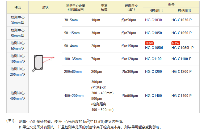Open the HG-C1030-P model link
Viewport: 206px width, 135px height.
pos(182,20)
